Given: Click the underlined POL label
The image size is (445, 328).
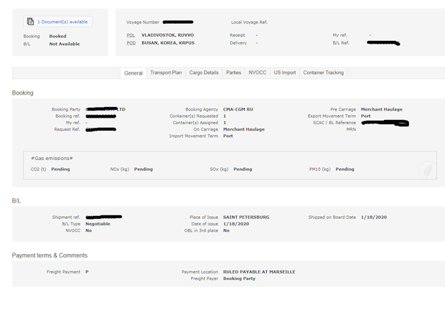Looking at the screenshot, I should (x=131, y=34).
